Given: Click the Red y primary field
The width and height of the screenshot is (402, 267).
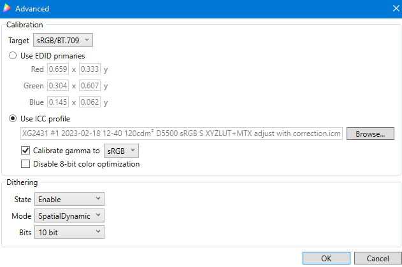Looking at the screenshot, I should click(x=90, y=69).
